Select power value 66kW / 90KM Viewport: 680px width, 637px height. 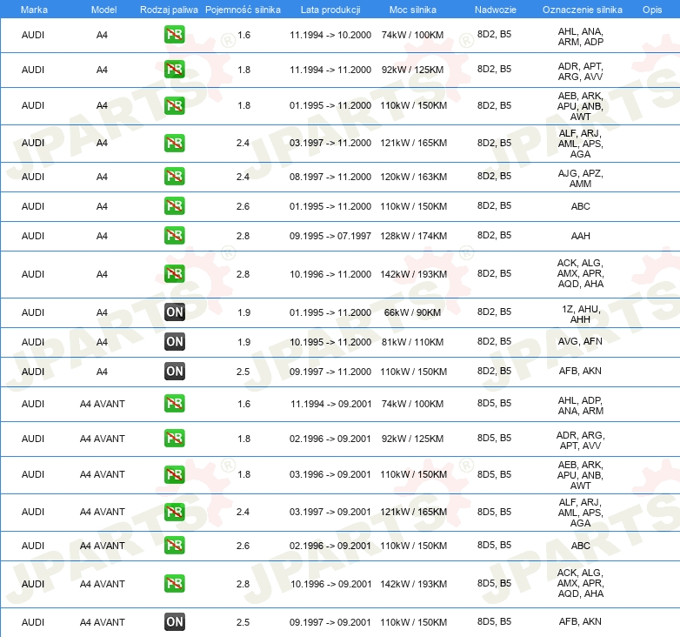pyautogui.click(x=412, y=313)
